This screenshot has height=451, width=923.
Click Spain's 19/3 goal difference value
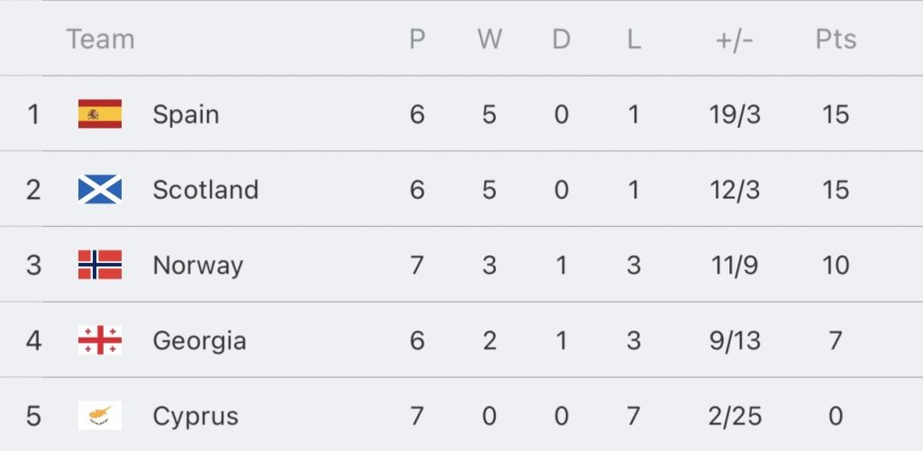(x=735, y=114)
